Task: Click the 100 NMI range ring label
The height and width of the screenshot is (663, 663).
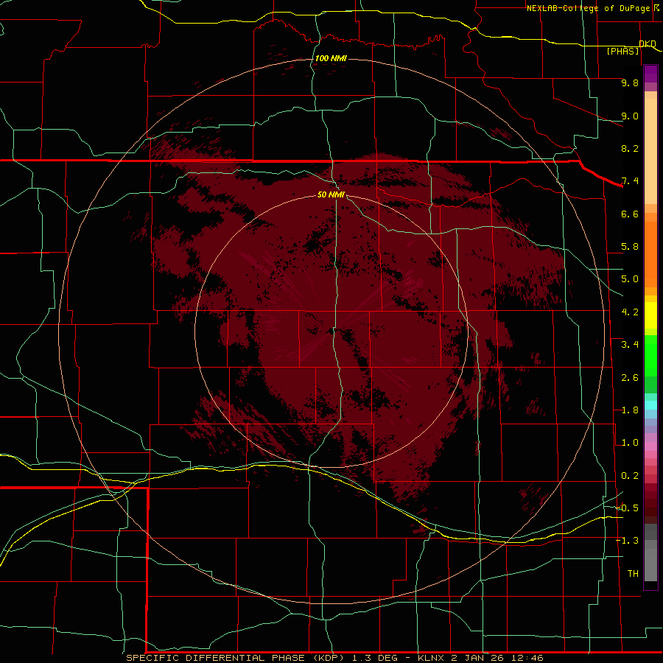Action: coord(331,58)
